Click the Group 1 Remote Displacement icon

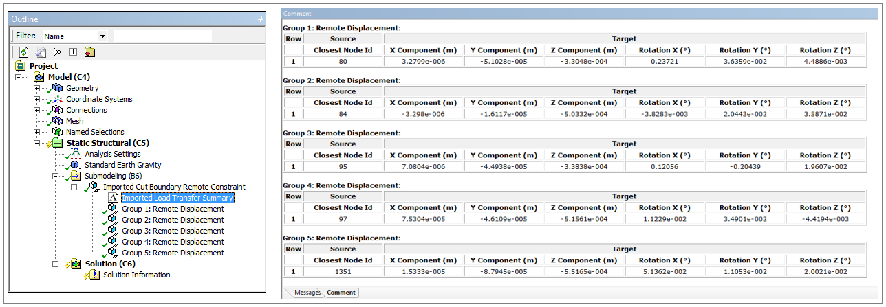113,209
